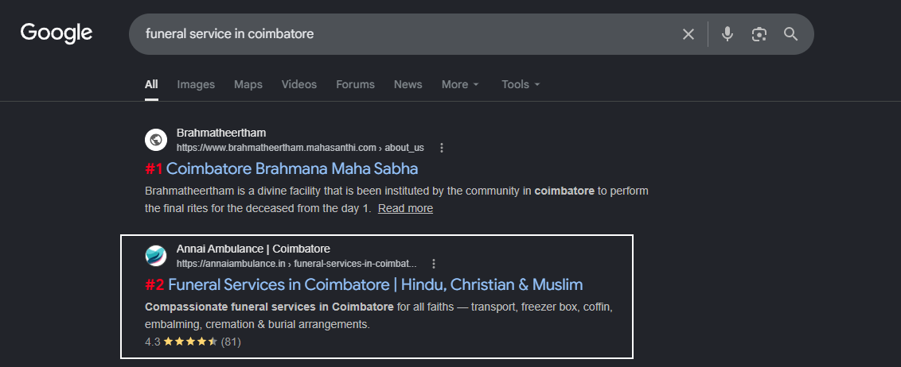The image size is (901, 367).
Task: Open three-dot menu for Annai Ambulance result
Action: [x=434, y=264]
